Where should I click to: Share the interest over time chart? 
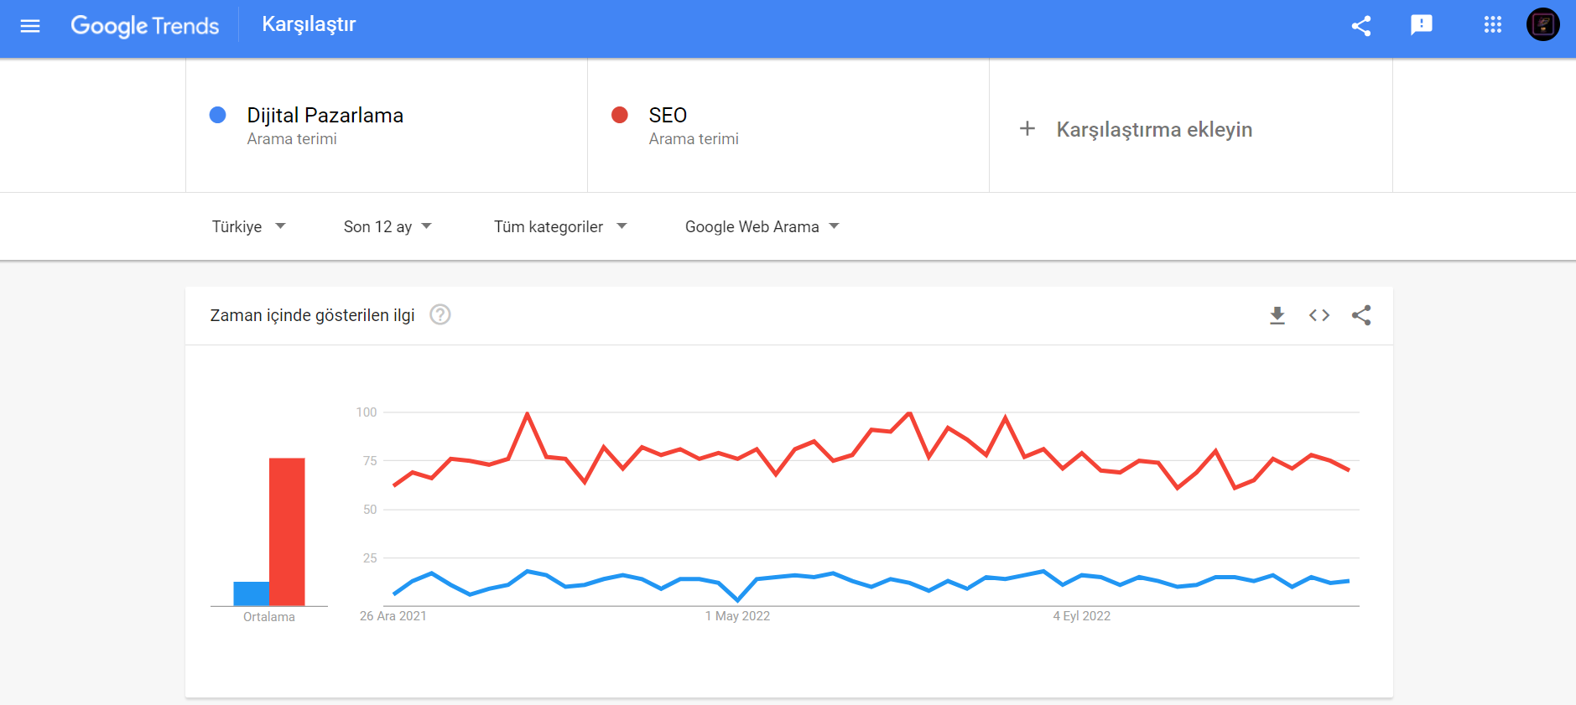pyautogui.click(x=1361, y=315)
